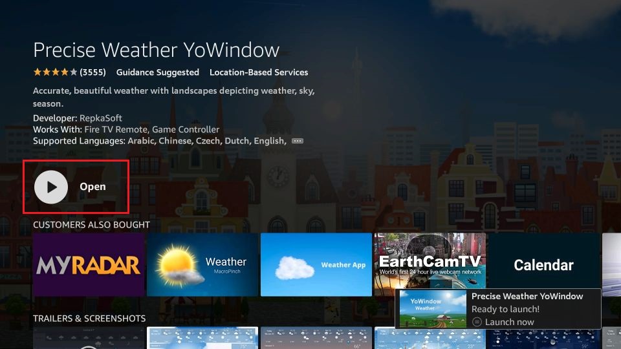Click the Trailers & Screenshots heading

[89, 319]
